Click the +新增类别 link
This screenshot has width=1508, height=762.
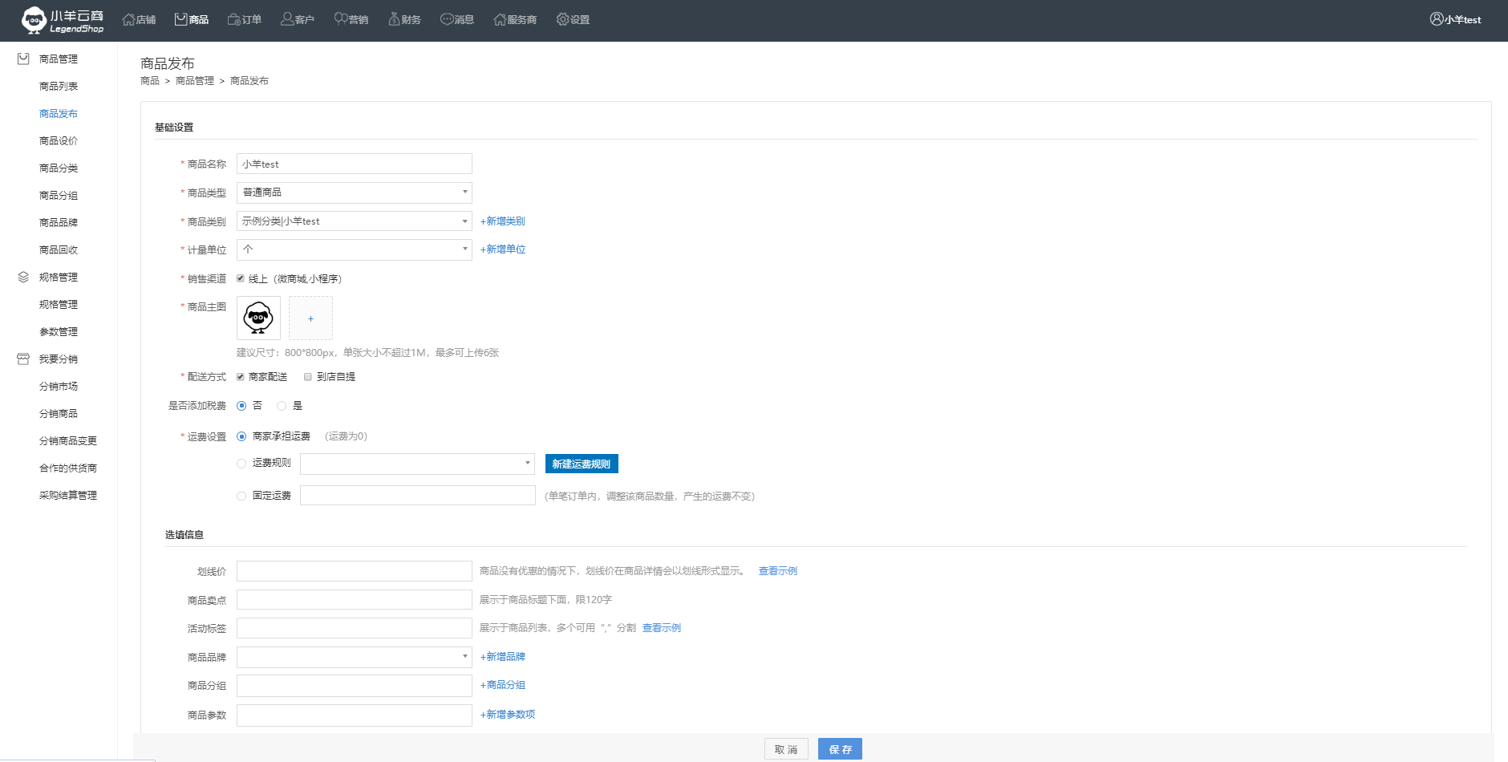point(502,221)
